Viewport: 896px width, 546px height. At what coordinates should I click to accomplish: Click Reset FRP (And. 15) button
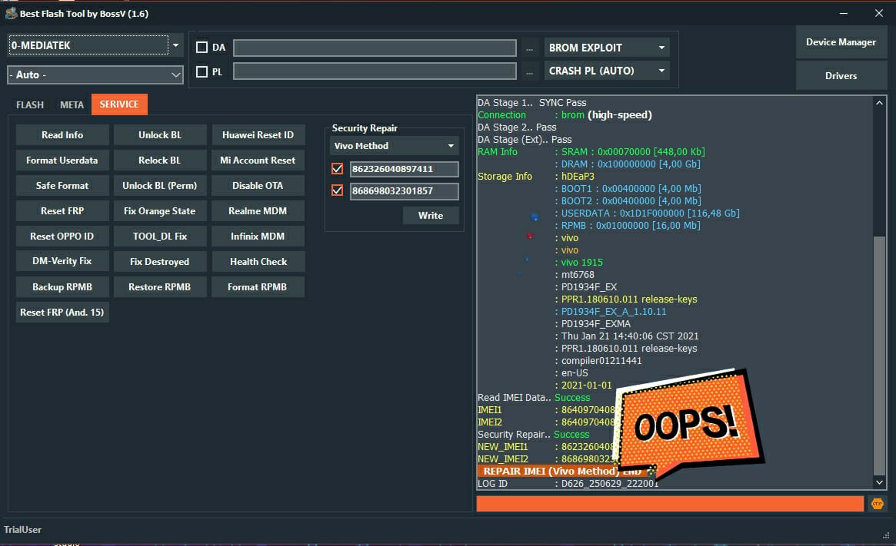click(62, 312)
